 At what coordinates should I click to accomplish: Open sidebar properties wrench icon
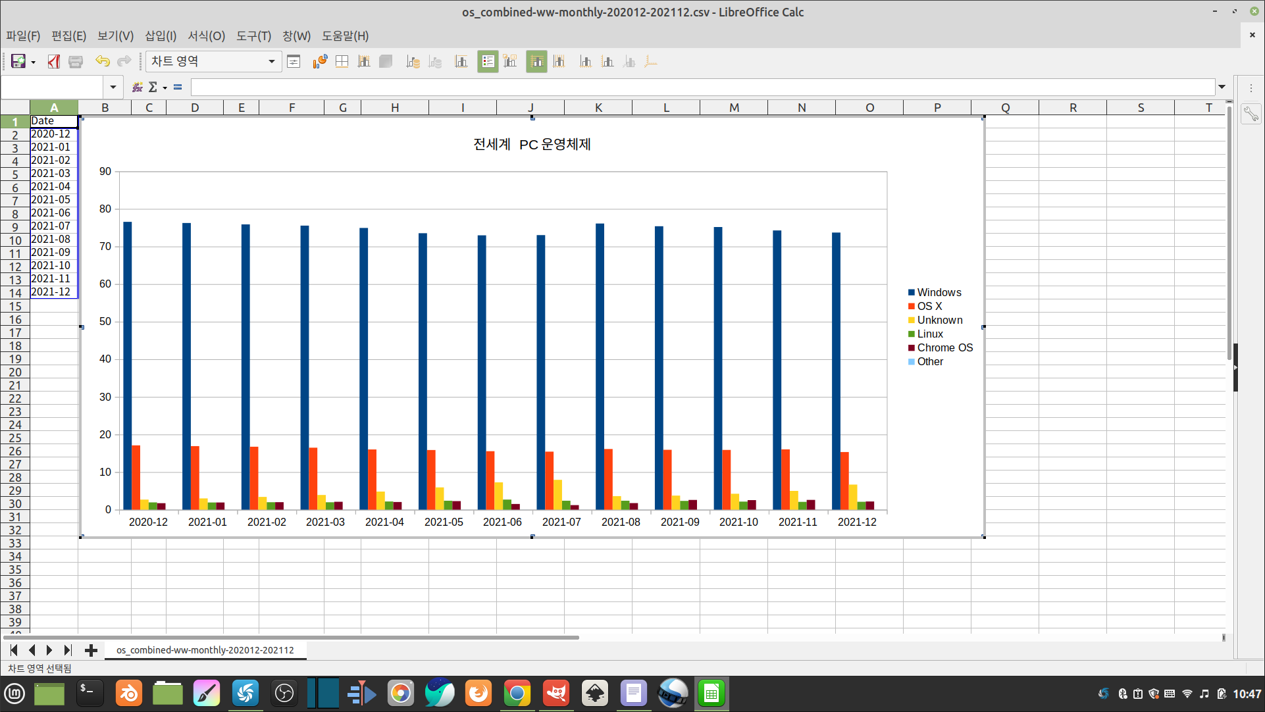click(x=1251, y=114)
